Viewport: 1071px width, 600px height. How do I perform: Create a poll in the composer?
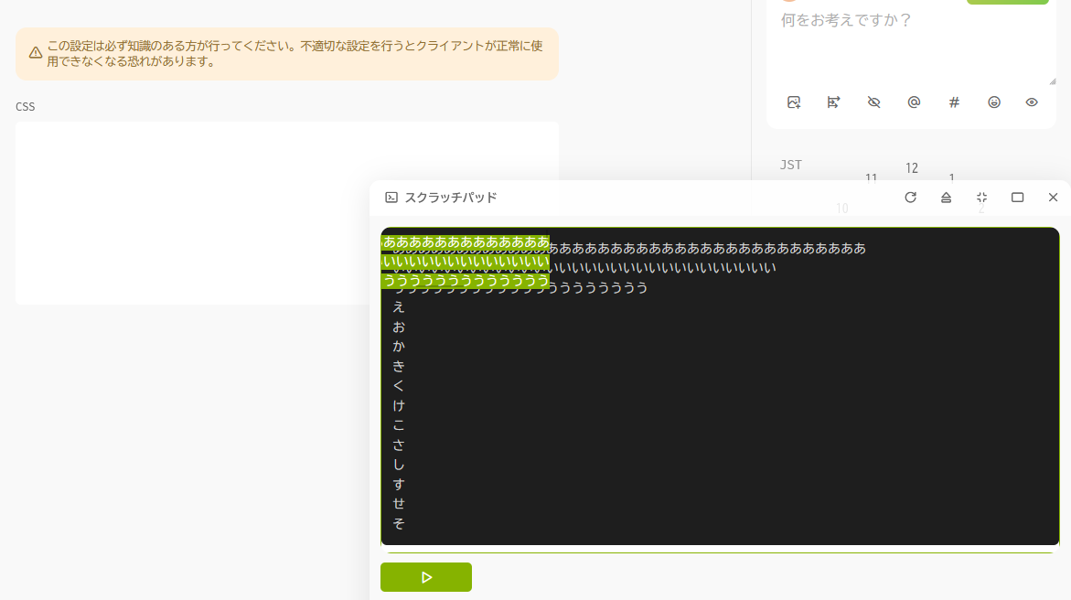pyautogui.click(x=833, y=102)
